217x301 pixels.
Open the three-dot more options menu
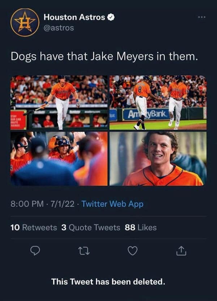click(x=203, y=17)
